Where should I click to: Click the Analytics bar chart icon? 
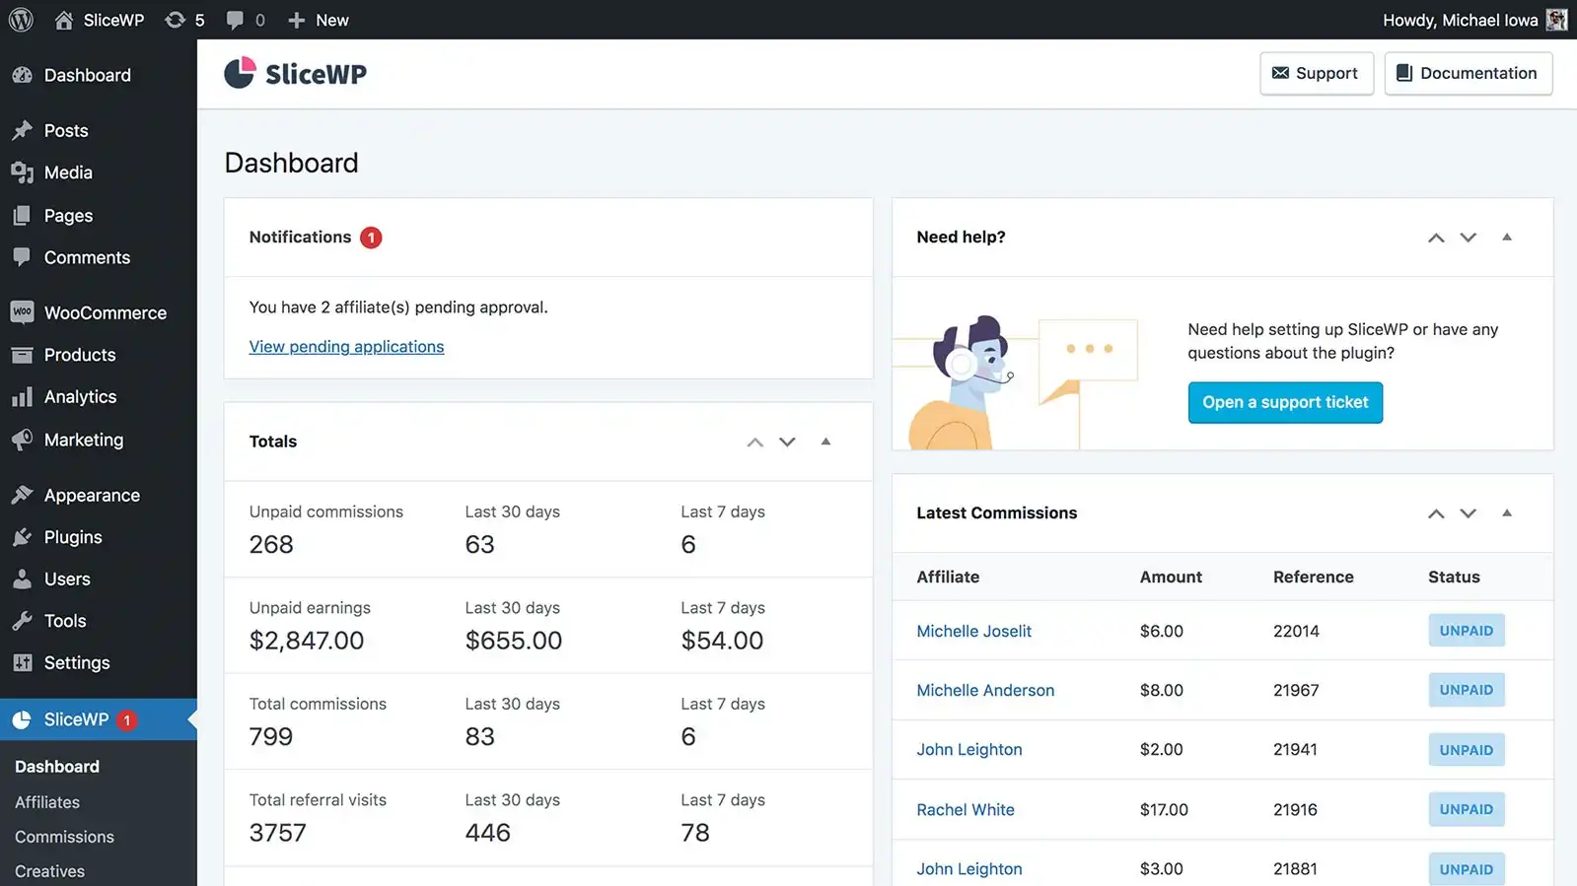(x=22, y=397)
